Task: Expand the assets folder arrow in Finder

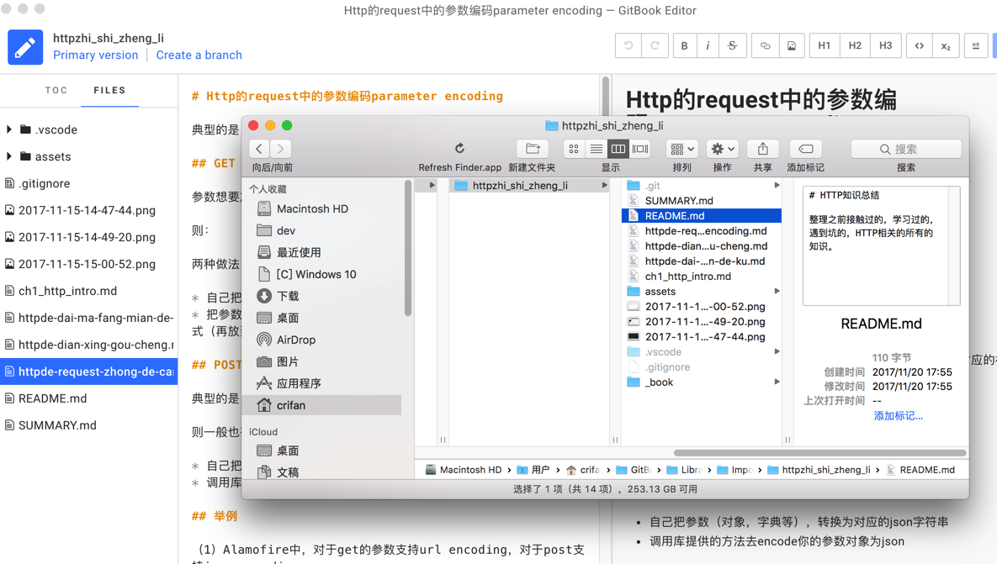Action: [777, 291]
